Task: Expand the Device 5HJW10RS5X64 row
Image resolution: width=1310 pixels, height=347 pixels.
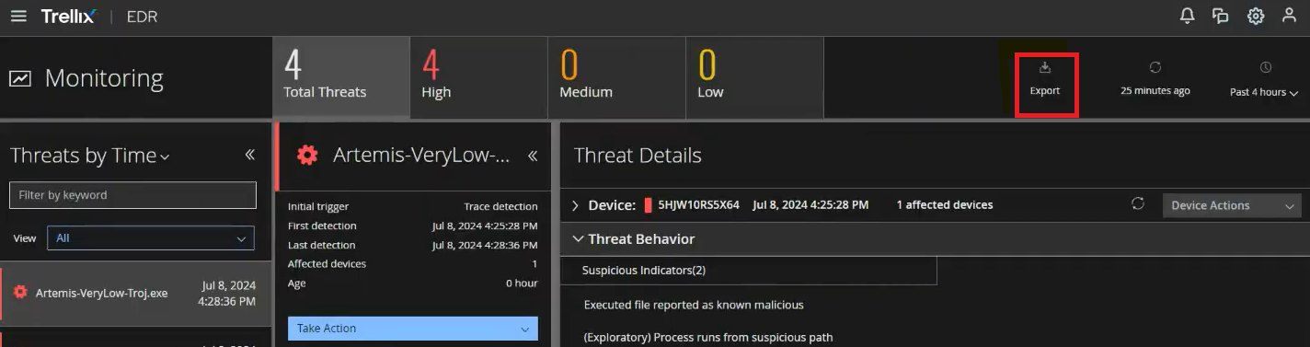Action: coord(576,205)
